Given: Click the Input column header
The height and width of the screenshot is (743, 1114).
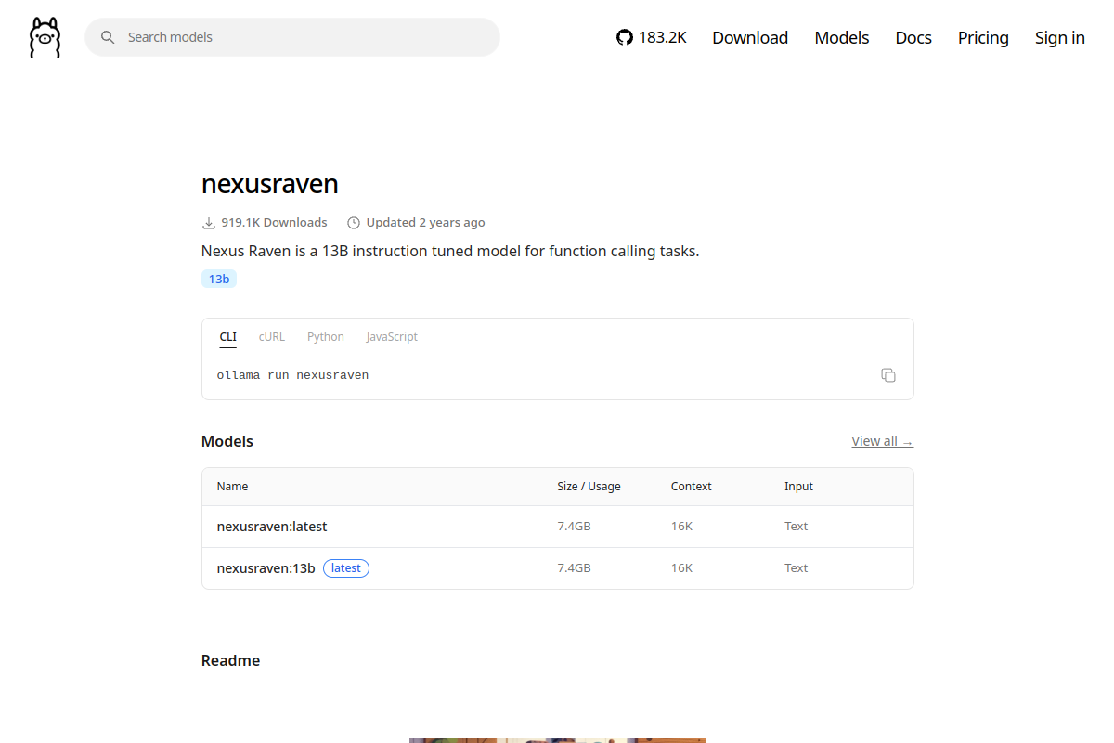Looking at the screenshot, I should pyautogui.click(x=798, y=487).
